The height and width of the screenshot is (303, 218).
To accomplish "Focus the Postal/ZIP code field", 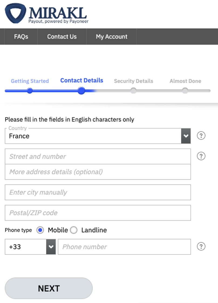I will (98, 213).
